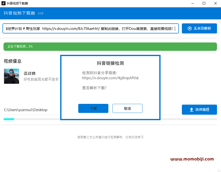Screen dimensions: 221x172
Task: Focus the Douyin share link input field
Action: pos(91,29)
